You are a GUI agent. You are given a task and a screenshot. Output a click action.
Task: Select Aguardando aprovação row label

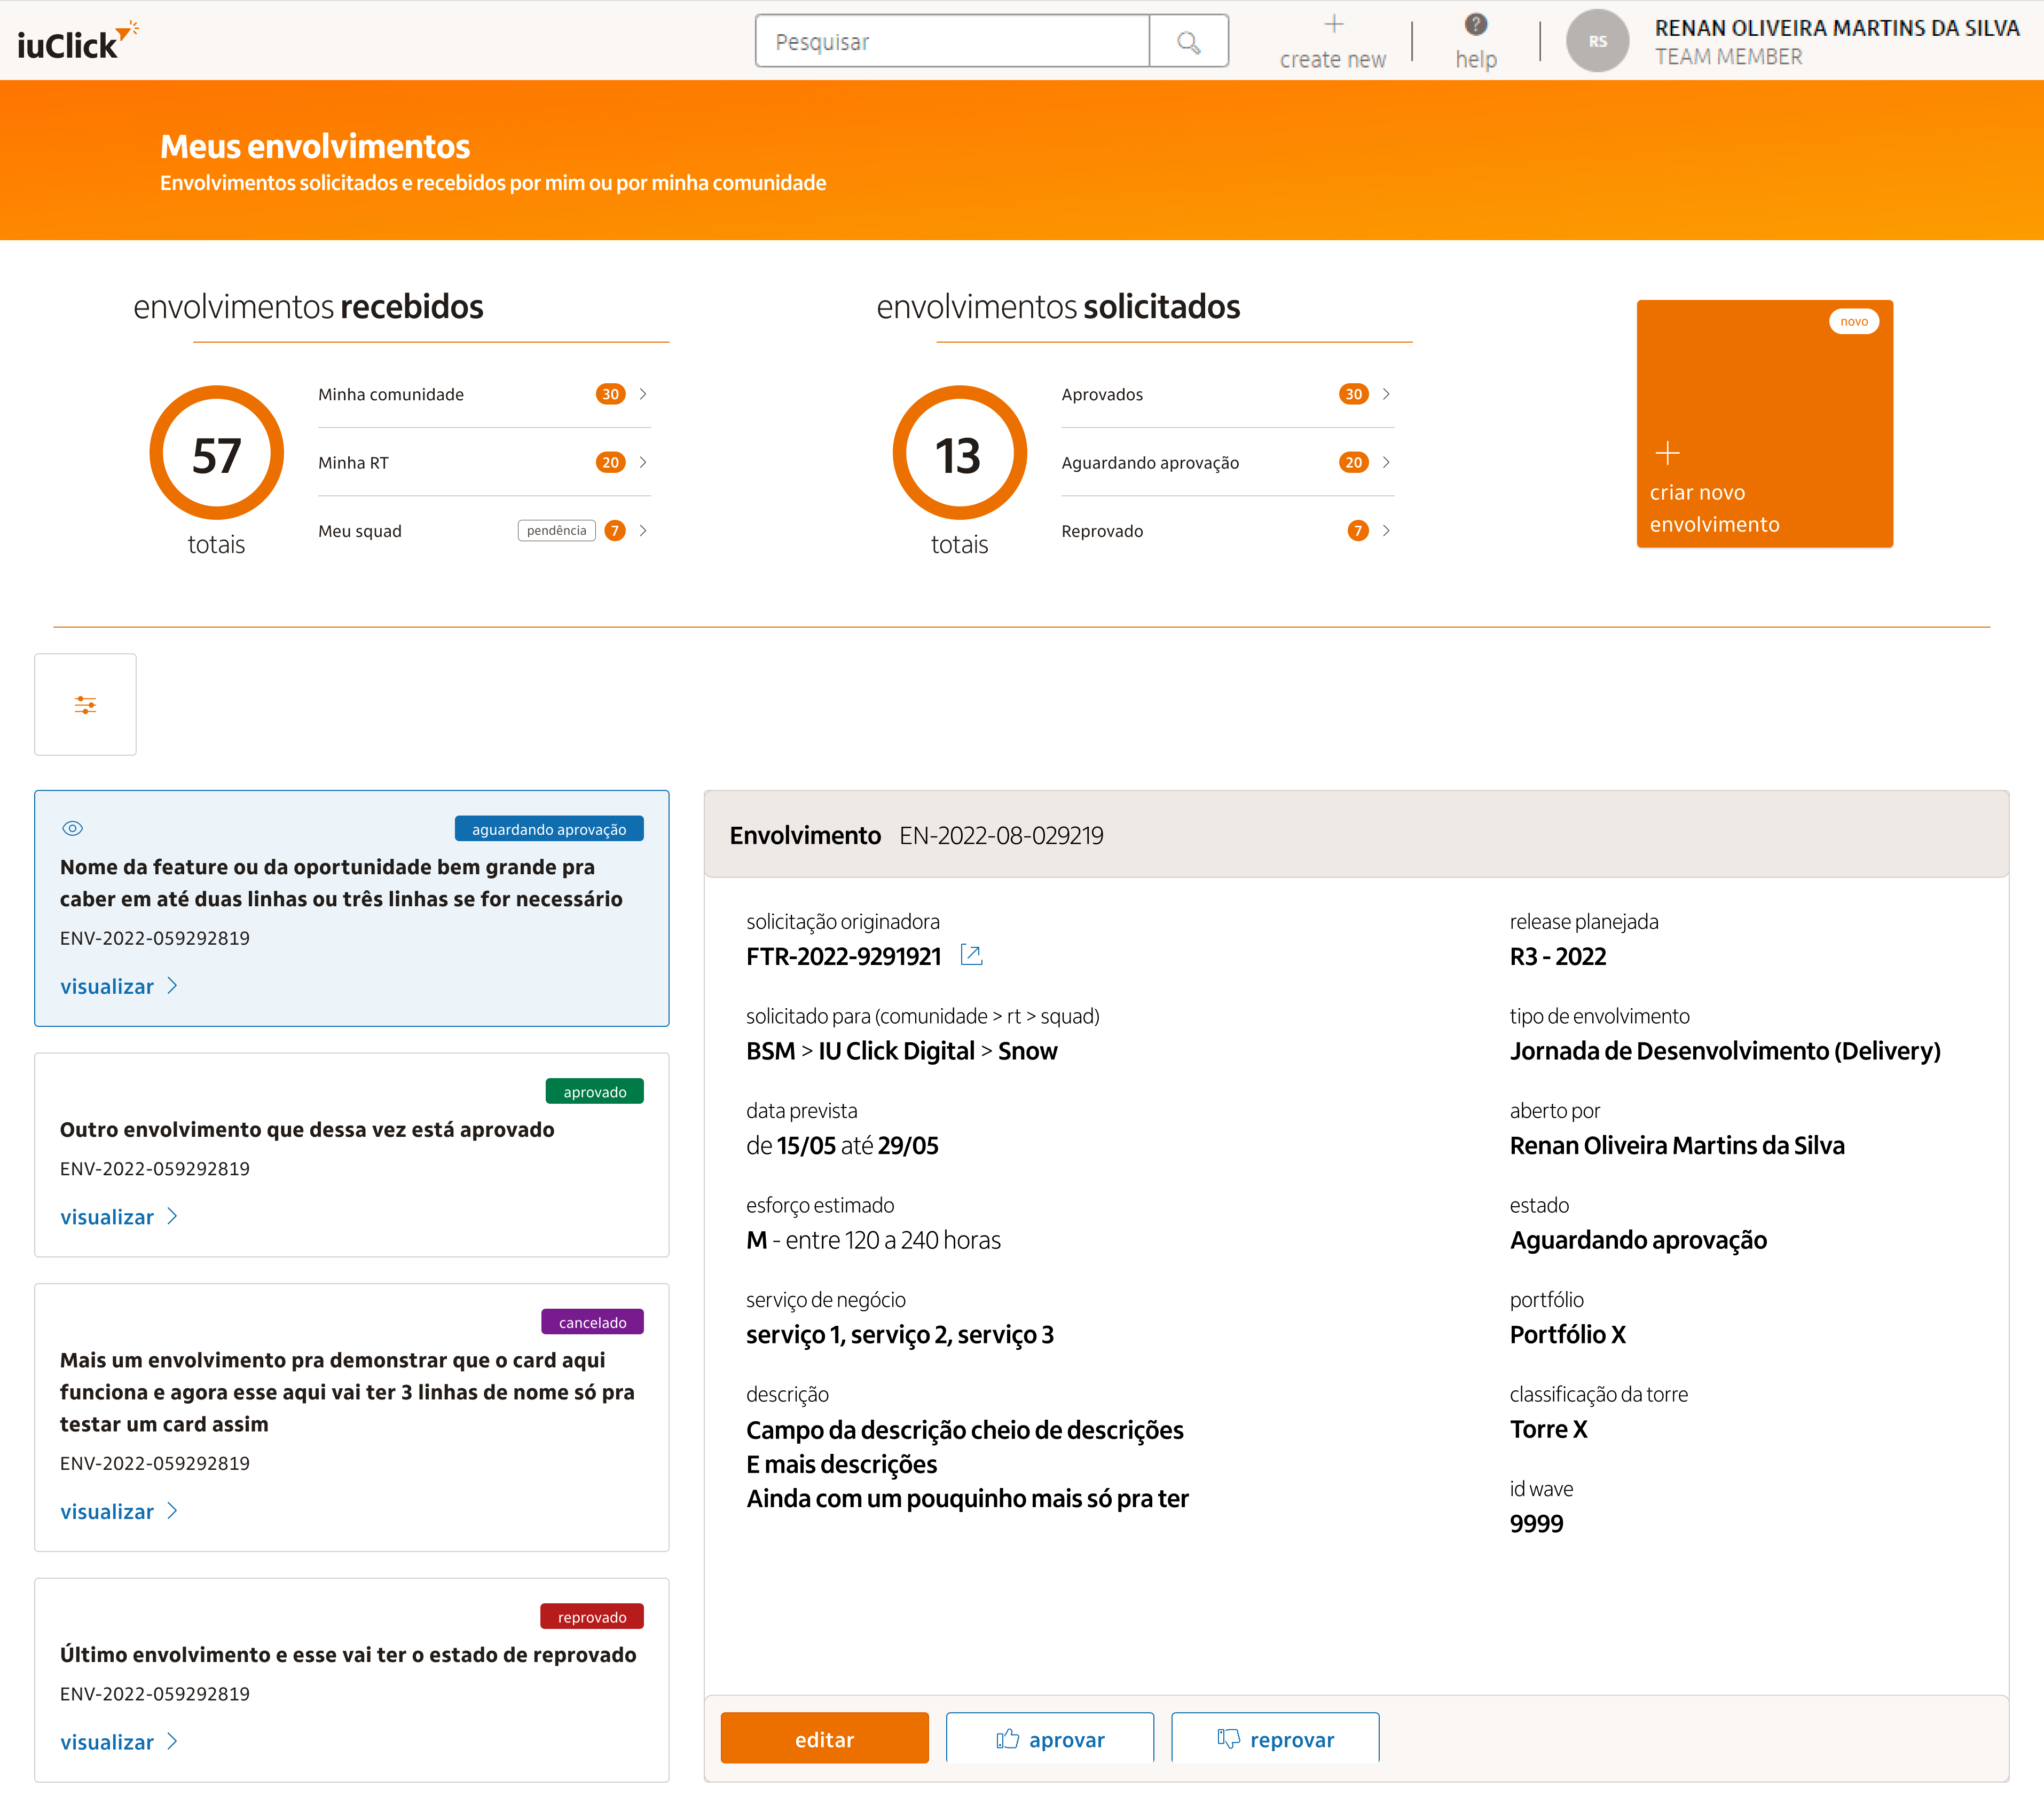click(1150, 462)
